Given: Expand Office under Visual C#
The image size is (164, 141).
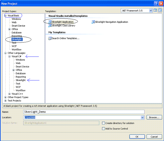Looking at the screenshot, I should pyautogui.click(x=13, y=70).
